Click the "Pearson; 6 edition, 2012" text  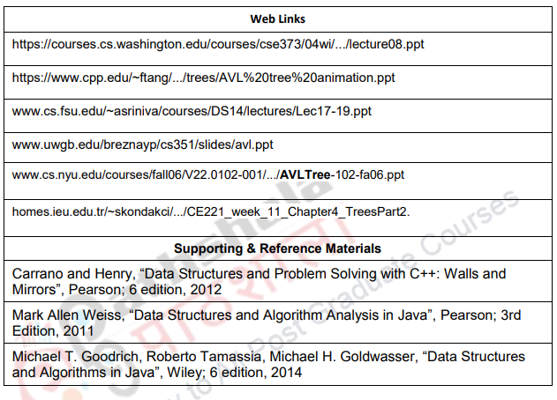145,290
